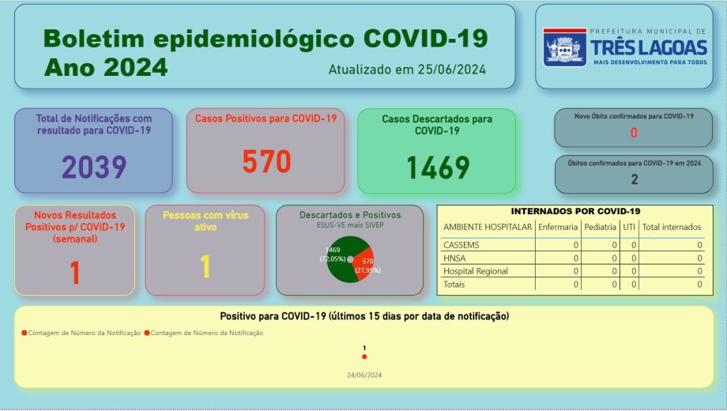Viewport: 727px width, 411px height.
Task: Click the Casos Positivos 570 card
Action: pyautogui.click(x=266, y=151)
